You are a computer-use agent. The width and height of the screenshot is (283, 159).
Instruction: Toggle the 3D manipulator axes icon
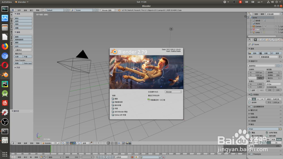pos(71,143)
